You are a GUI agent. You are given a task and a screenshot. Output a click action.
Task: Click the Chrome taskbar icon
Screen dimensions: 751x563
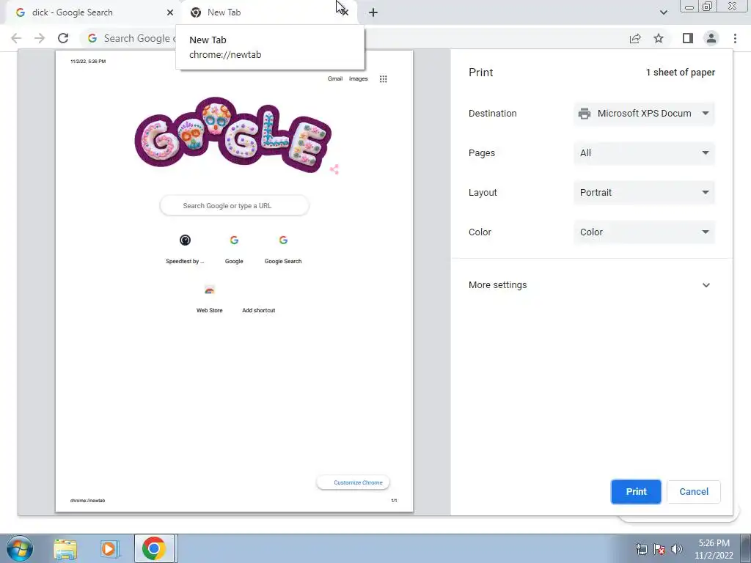click(154, 548)
